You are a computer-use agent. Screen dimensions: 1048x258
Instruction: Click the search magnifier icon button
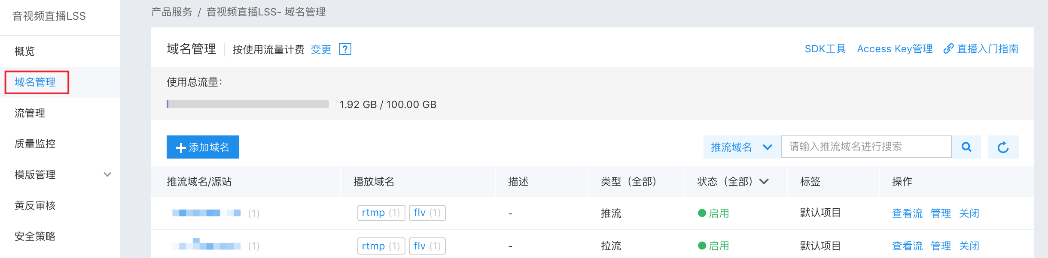click(966, 147)
